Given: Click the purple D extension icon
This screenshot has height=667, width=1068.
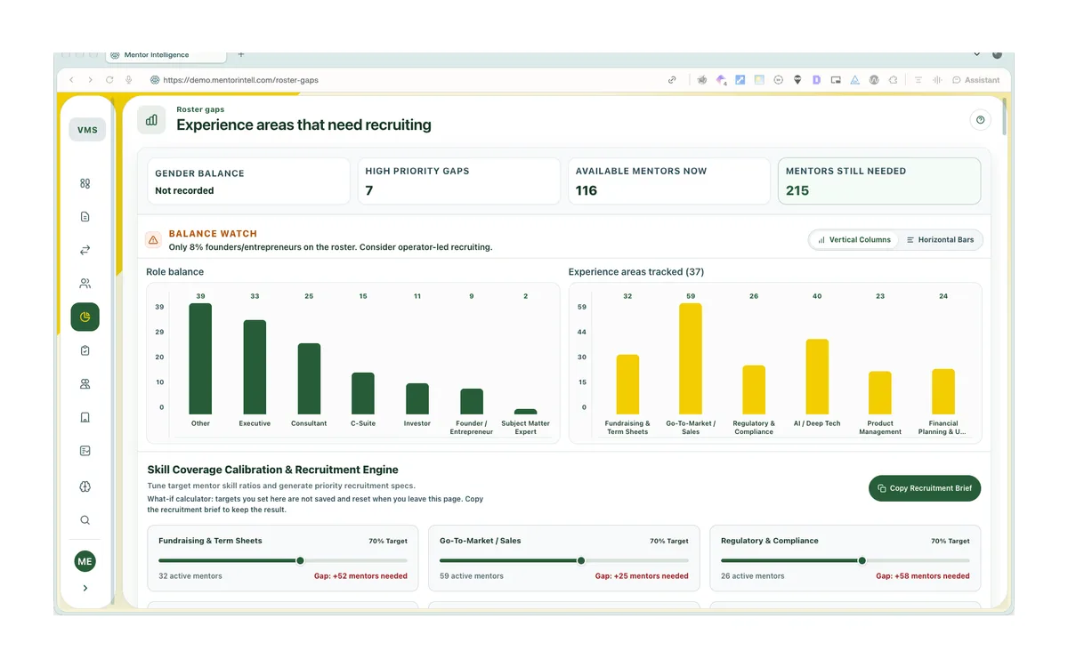Looking at the screenshot, I should (816, 80).
